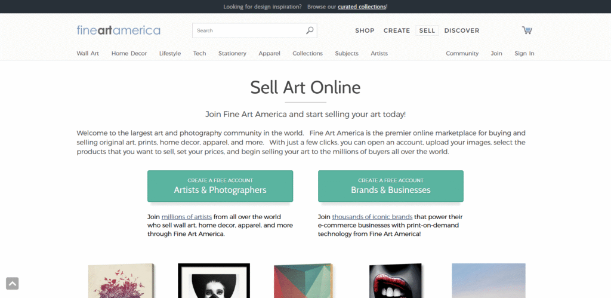Image resolution: width=611 pixels, height=298 pixels.
Task: Click inside the Search text field
Action: click(x=248, y=30)
